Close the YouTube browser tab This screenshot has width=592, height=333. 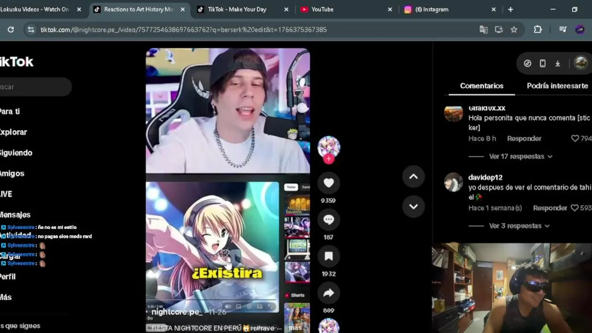pyautogui.click(x=389, y=9)
